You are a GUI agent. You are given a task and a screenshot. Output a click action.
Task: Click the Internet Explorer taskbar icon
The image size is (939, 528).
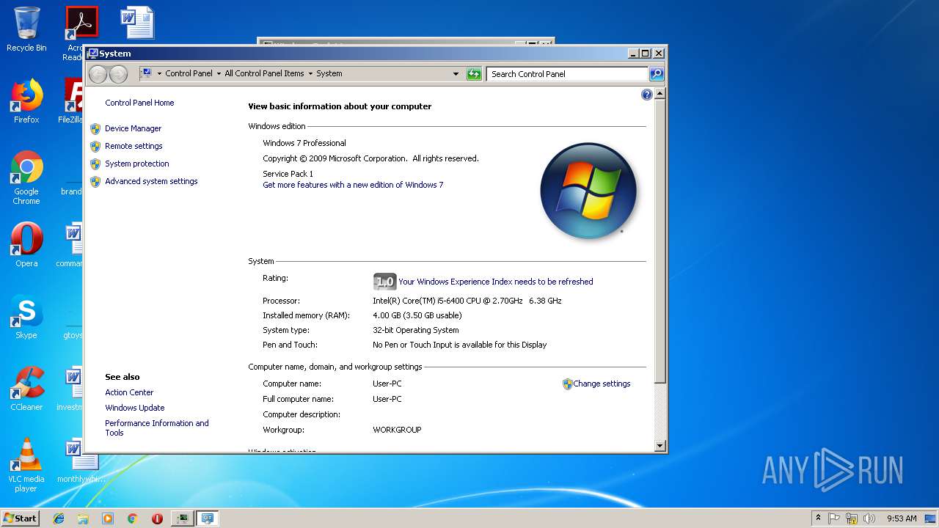tap(59, 518)
